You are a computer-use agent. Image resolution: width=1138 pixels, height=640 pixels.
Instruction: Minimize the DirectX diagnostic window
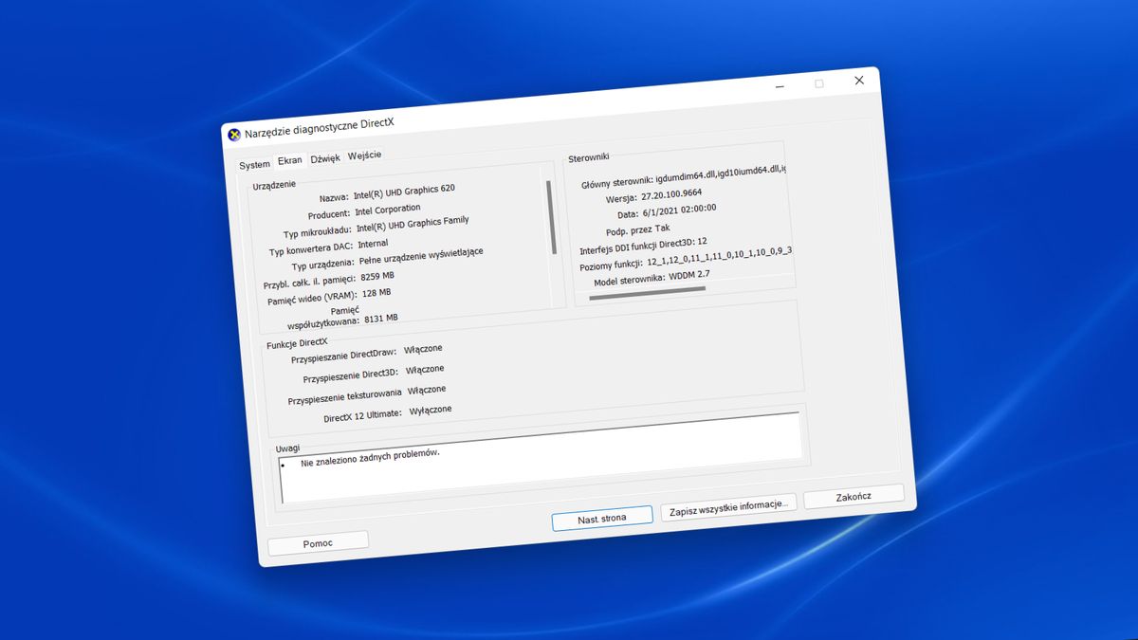(780, 85)
